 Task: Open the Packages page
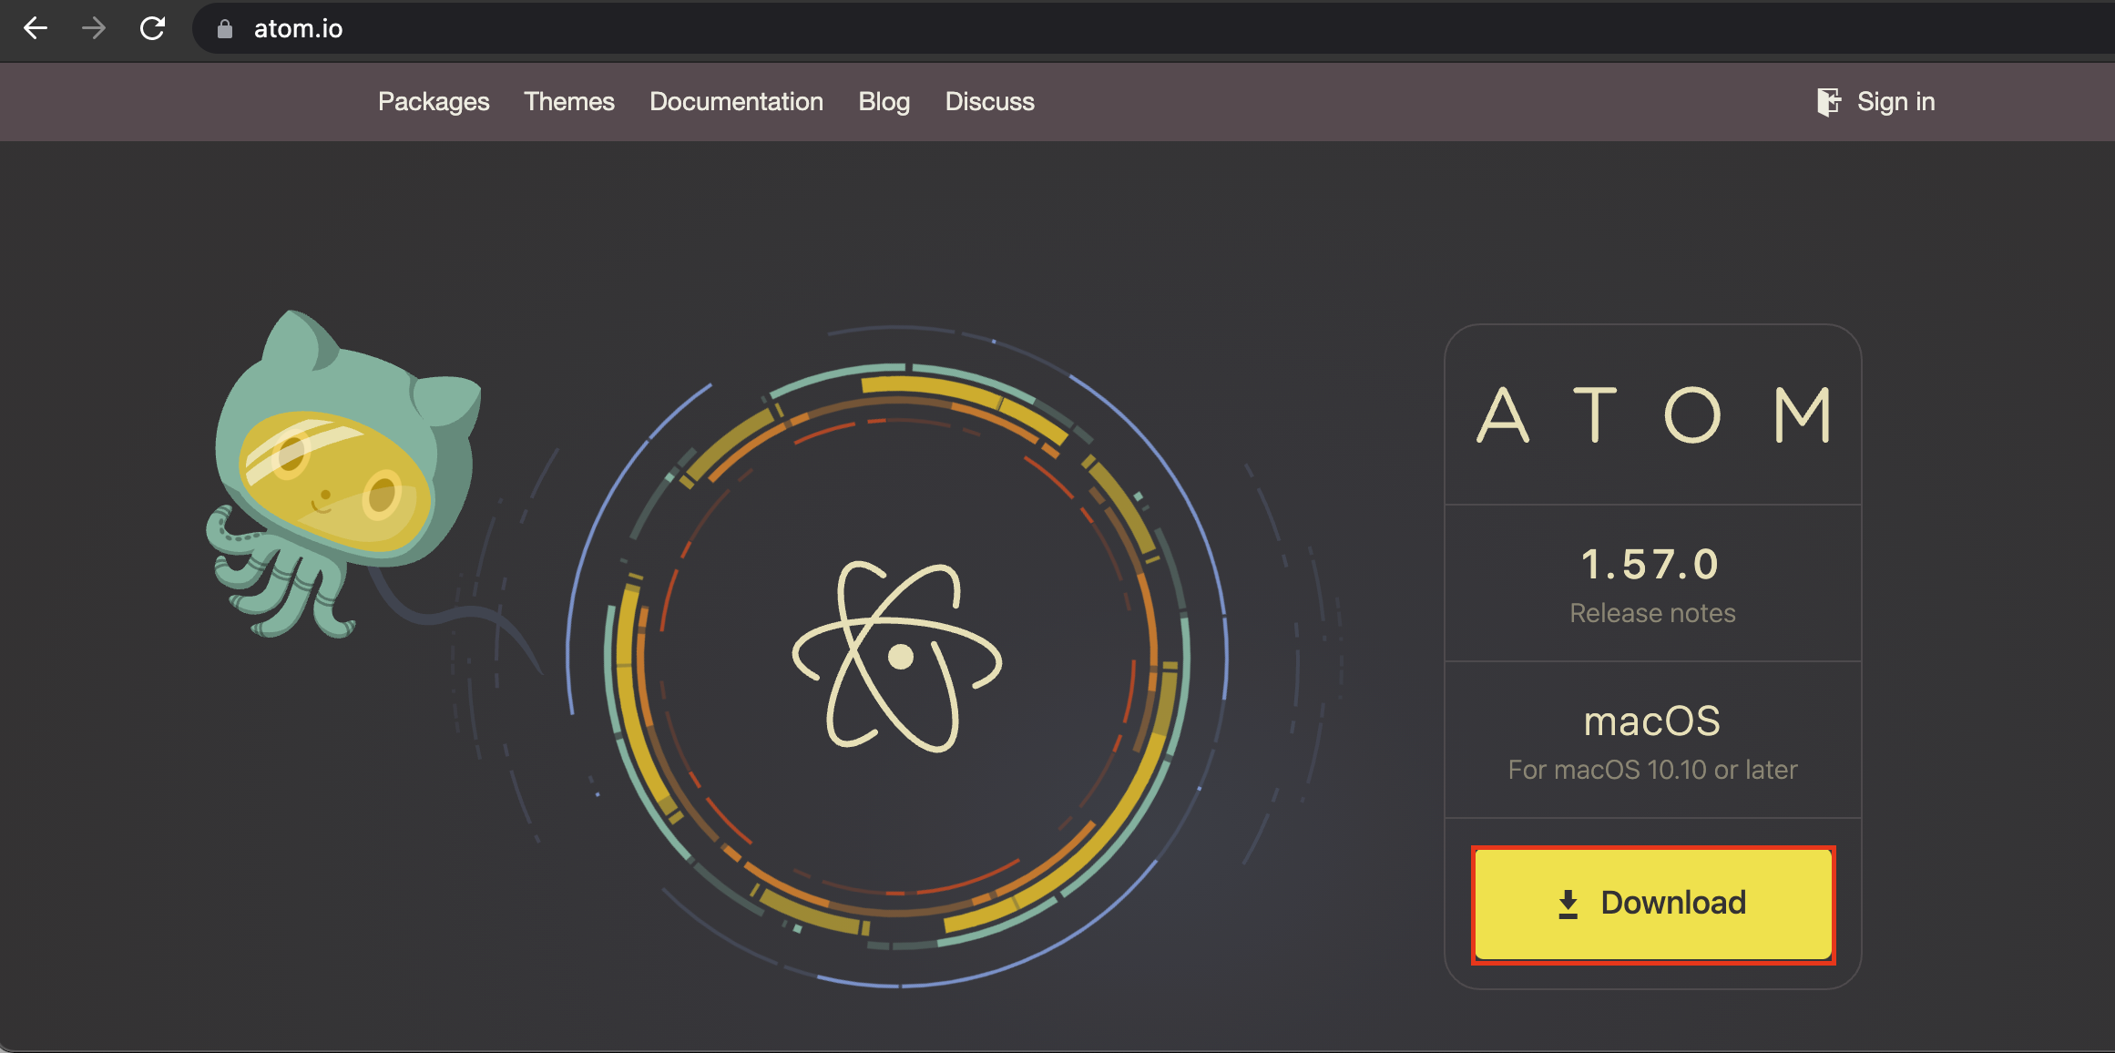(434, 101)
